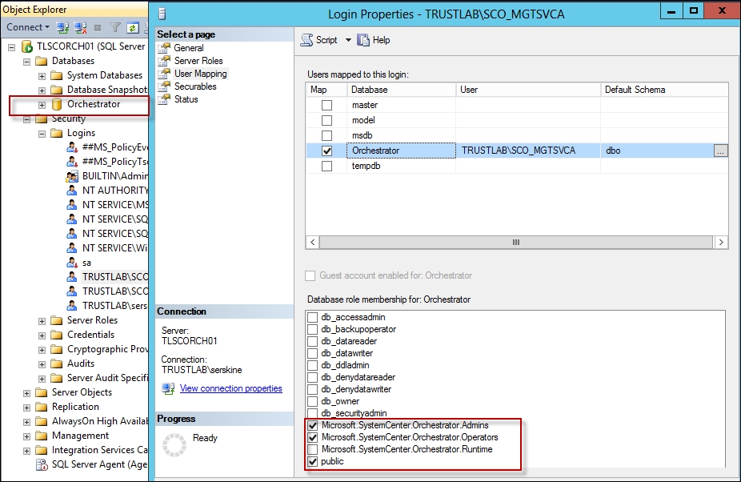Screen dimensions: 741x482
Task: Click the Help button
Action: tap(374, 40)
